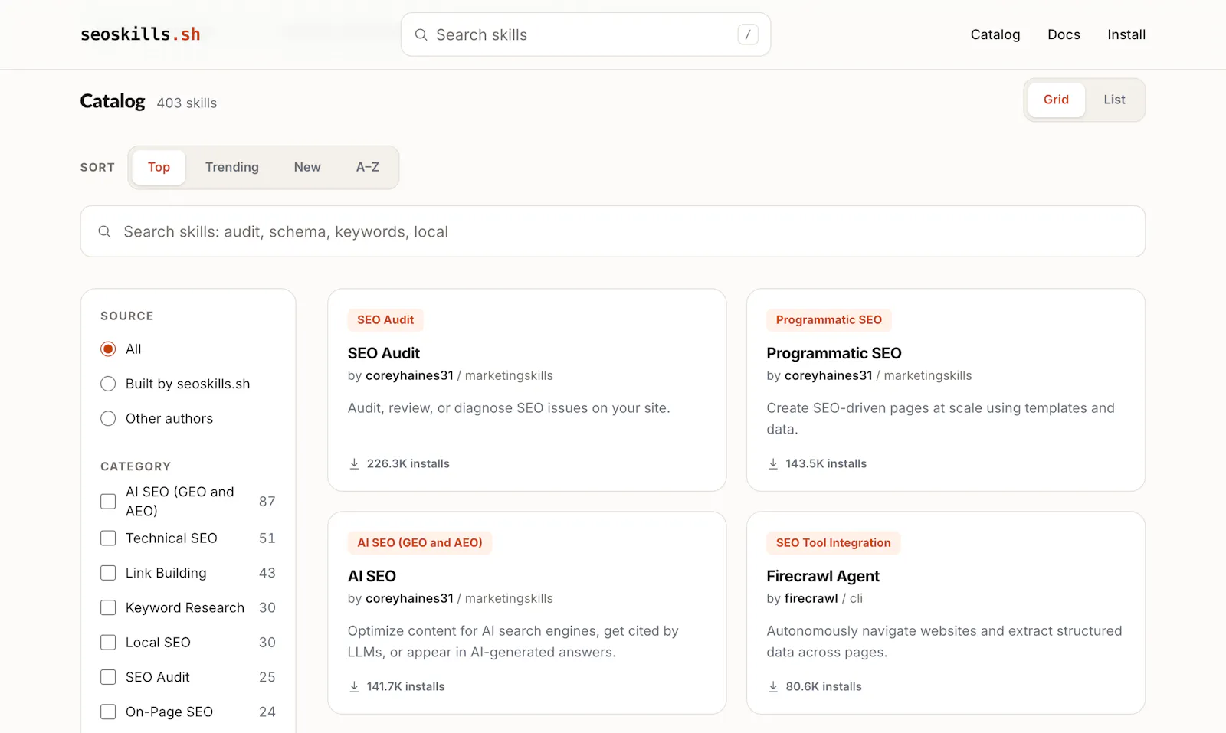
Task: Switch to List view
Action: [x=1114, y=100]
